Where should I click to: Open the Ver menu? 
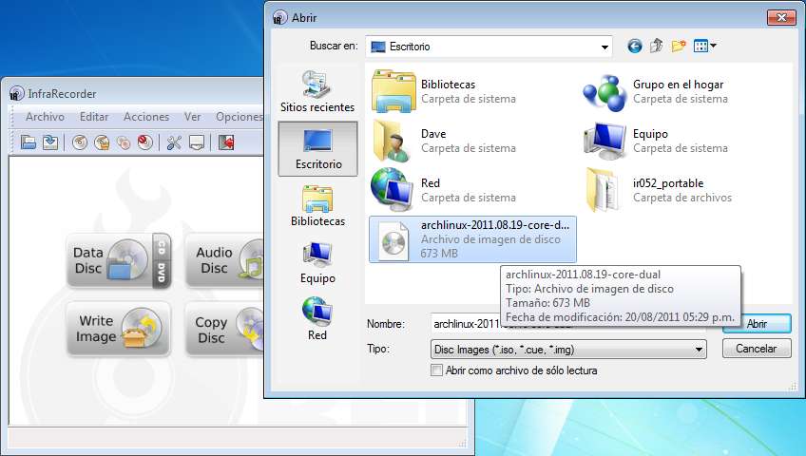[193, 117]
